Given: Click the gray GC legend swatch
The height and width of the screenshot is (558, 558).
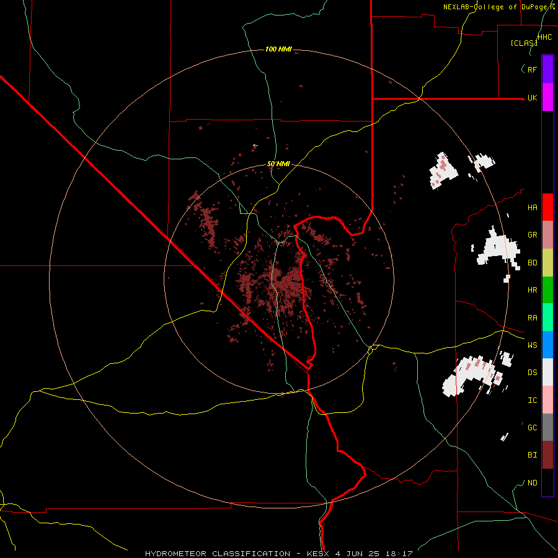Looking at the screenshot, I should 547,427.
